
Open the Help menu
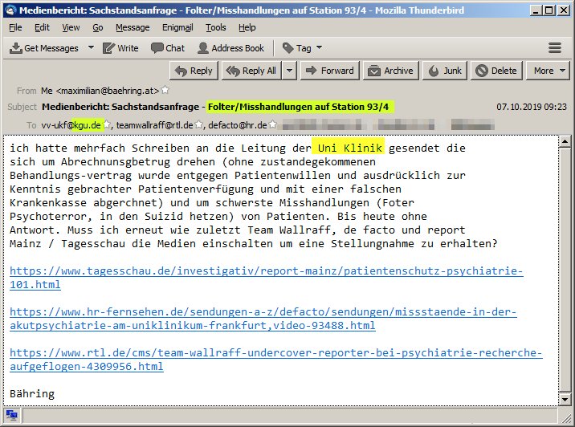[x=247, y=27]
